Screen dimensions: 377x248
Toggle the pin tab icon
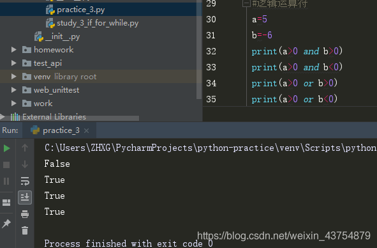tap(6, 224)
